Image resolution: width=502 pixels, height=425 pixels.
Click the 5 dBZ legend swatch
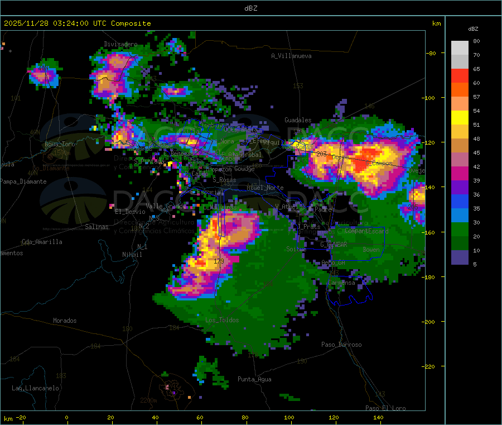click(x=460, y=257)
